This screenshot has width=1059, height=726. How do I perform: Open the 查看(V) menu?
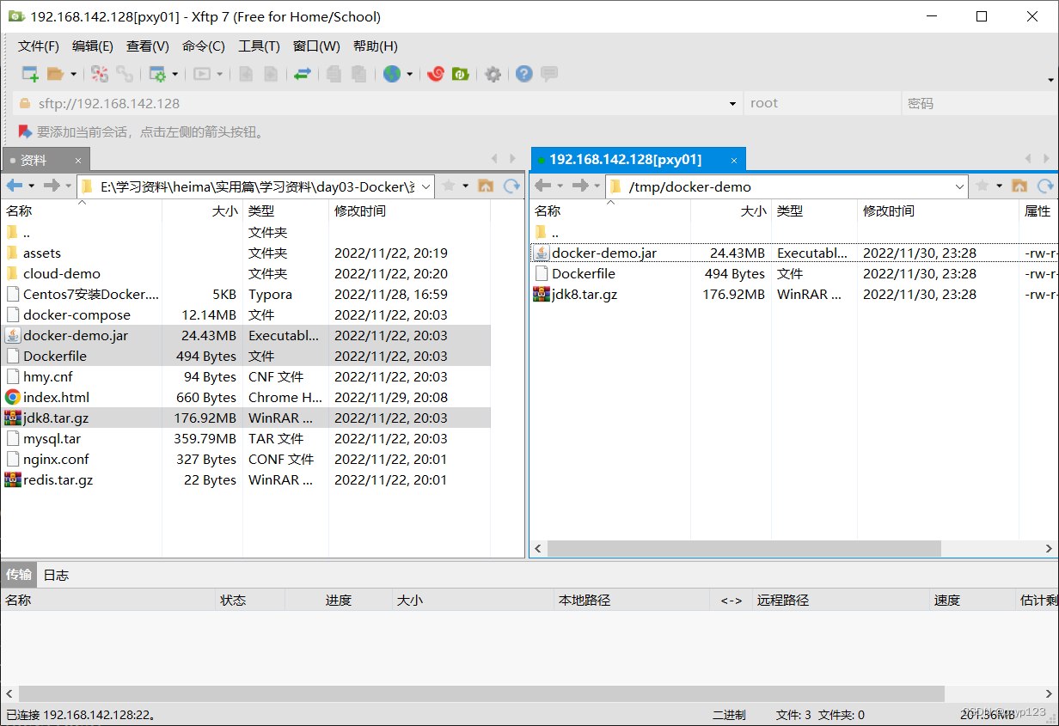pyautogui.click(x=148, y=46)
